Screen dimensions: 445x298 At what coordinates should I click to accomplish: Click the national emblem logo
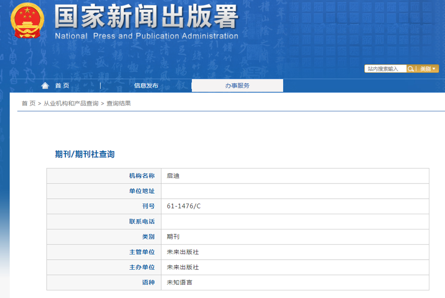click(27, 20)
